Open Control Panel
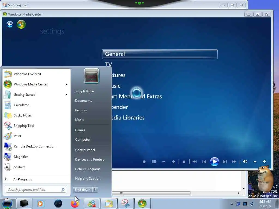279x209 pixels. pyautogui.click(x=85, y=150)
